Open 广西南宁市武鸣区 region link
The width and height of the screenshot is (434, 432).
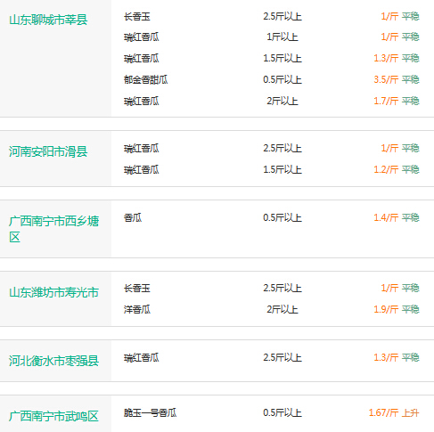tap(53, 416)
